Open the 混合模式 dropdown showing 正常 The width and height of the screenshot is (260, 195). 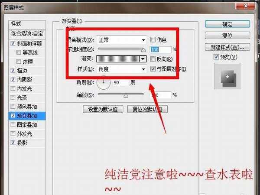point(121,40)
